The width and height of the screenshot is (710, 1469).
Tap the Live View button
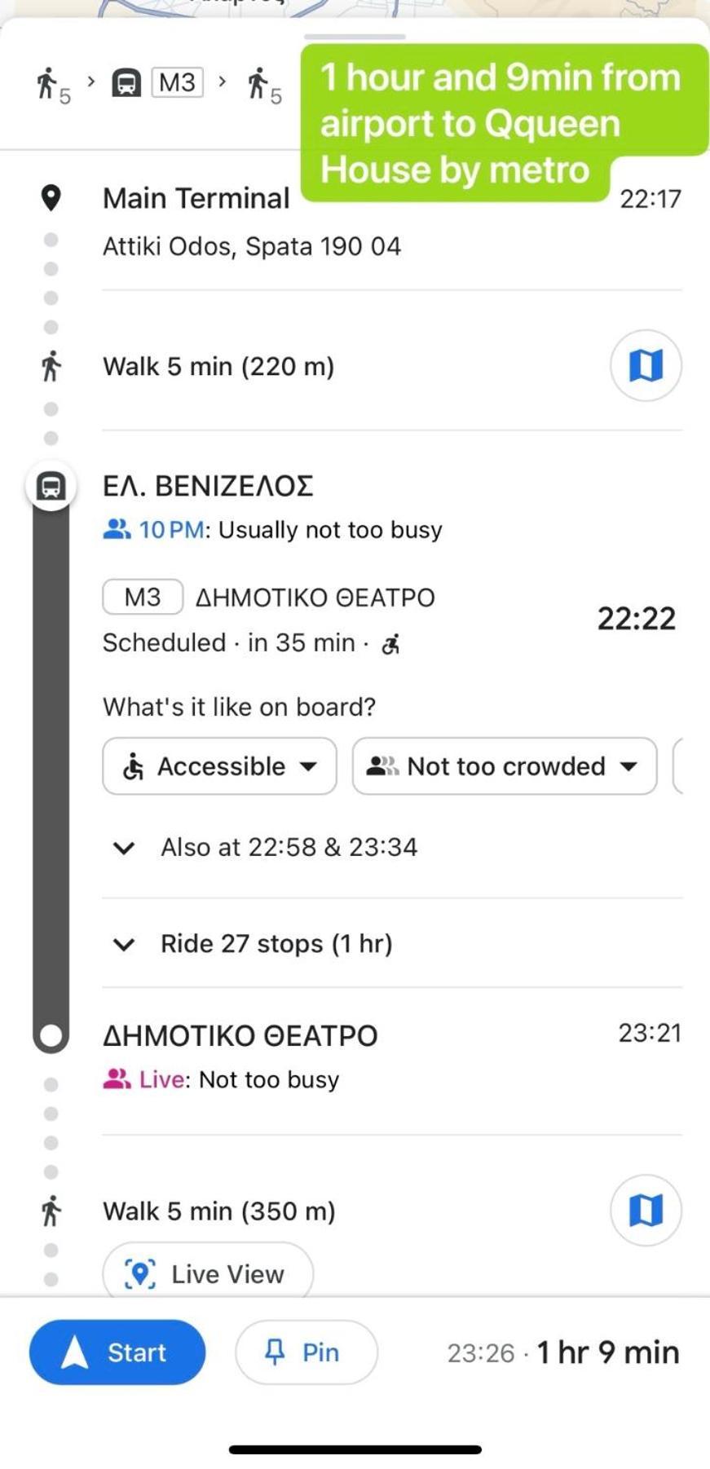(208, 1270)
